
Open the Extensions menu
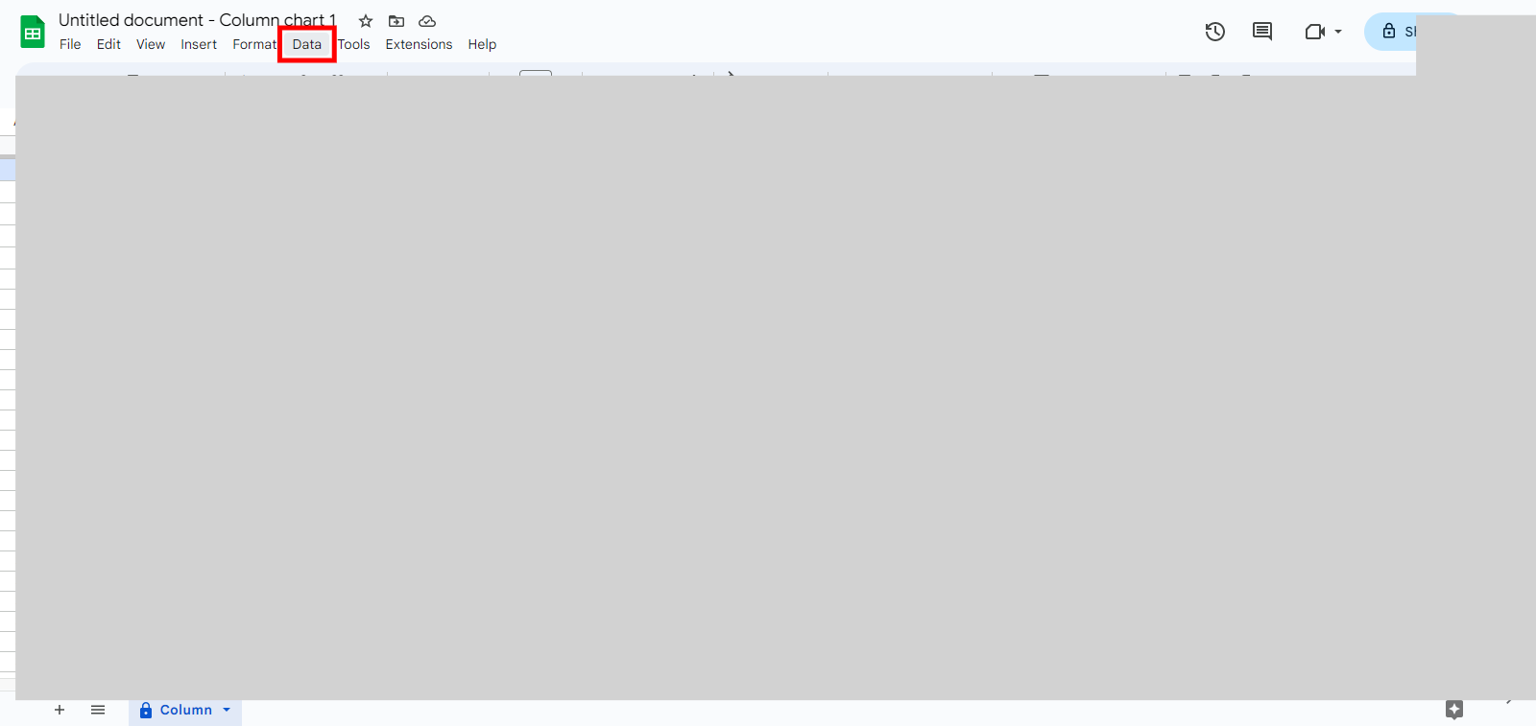pyautogui.click(x=419, y=44)
